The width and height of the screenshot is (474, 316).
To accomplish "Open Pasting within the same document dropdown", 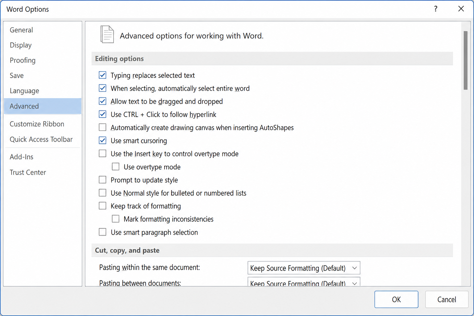I will point(304,268).
